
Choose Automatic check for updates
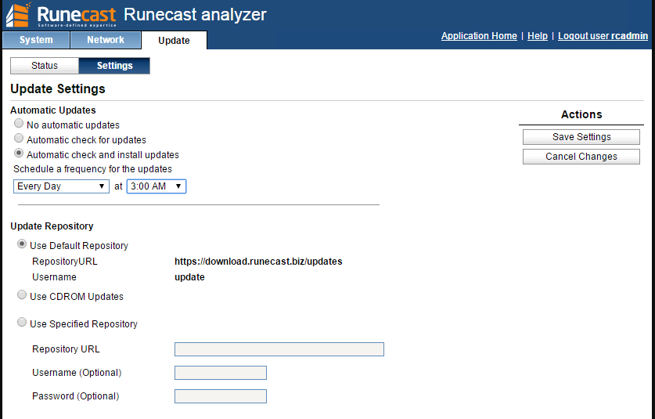19,139
